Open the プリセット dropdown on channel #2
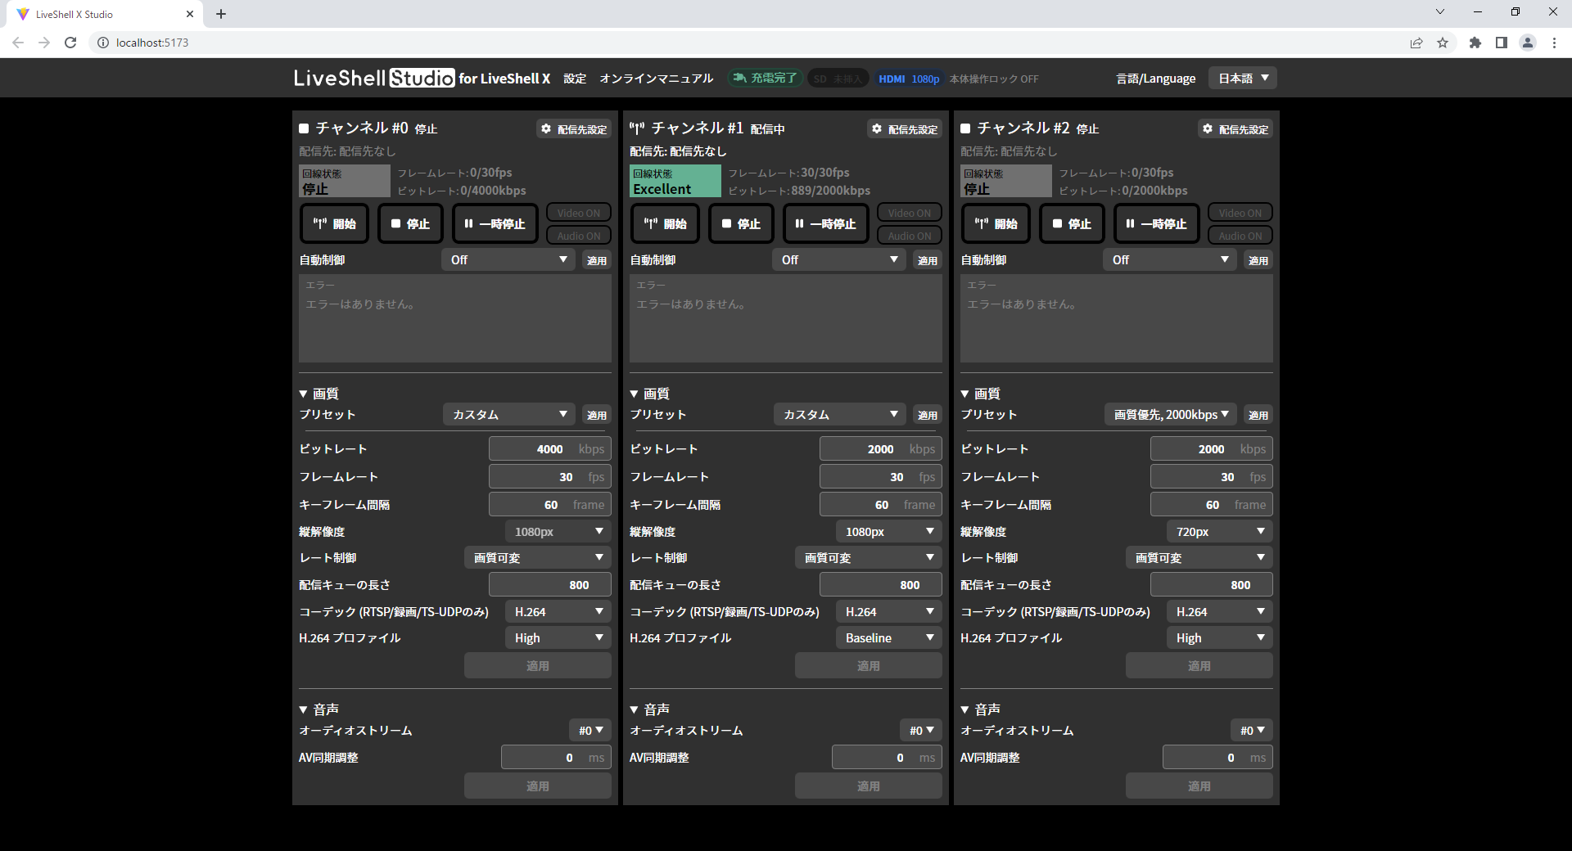The image size is (1572, 851). pyautogui.click(x=1170, y=414)
